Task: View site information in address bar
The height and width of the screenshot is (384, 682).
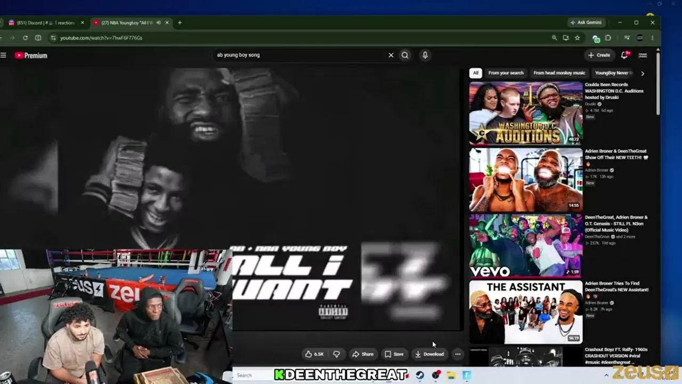Action: pos(53,38)
